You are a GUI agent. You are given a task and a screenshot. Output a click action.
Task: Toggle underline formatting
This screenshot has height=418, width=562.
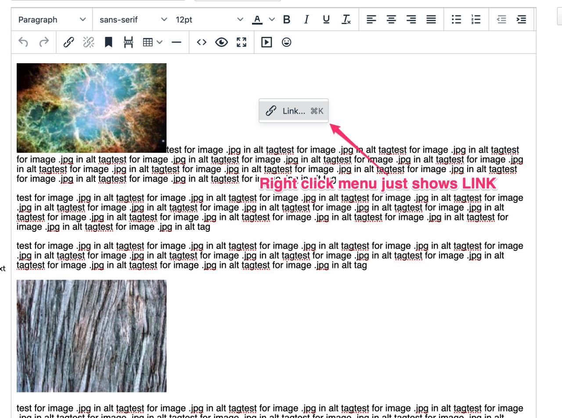[x=326, y=19]
